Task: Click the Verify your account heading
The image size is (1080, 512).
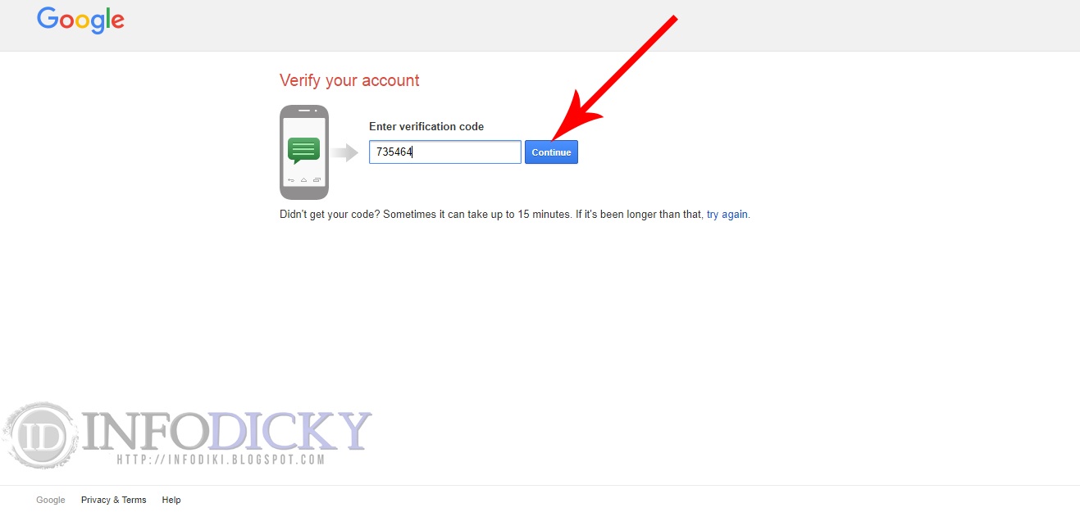Action: click(349, 80)
